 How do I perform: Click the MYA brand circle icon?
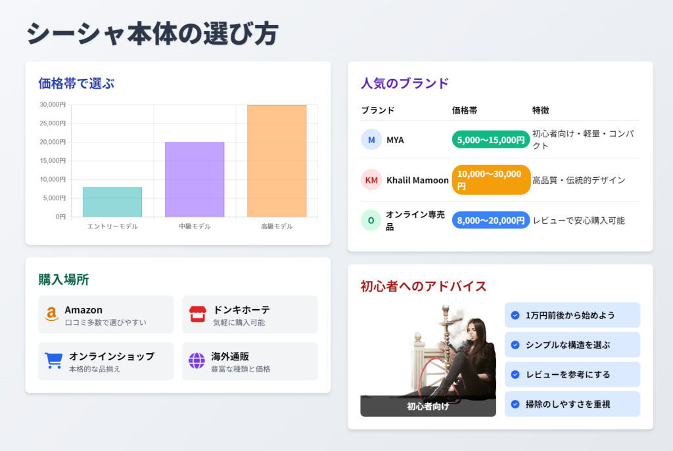pyautogui.click(x=371, y=140)
